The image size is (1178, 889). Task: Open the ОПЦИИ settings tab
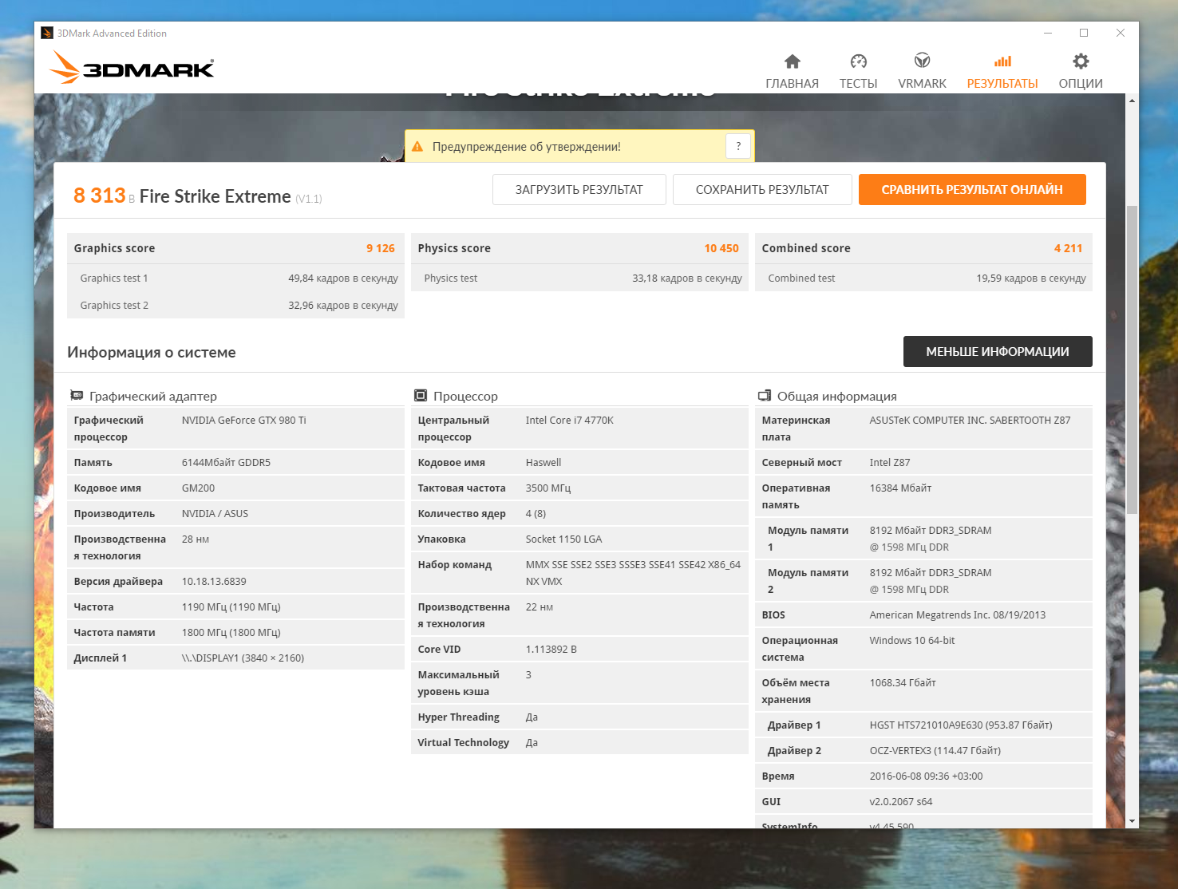tap(1081, 71)
